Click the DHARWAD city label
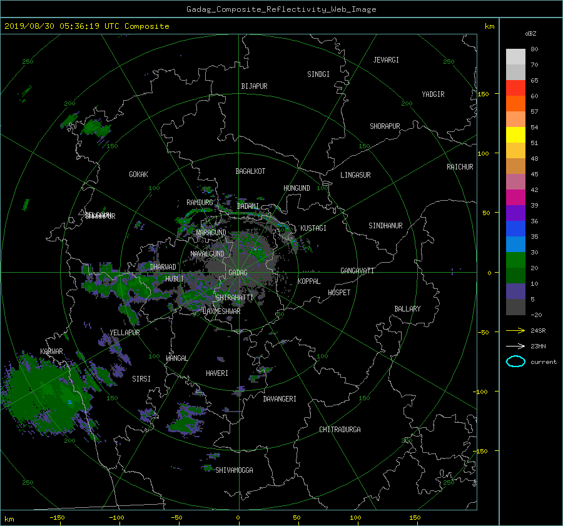 (x=163, y=267)
